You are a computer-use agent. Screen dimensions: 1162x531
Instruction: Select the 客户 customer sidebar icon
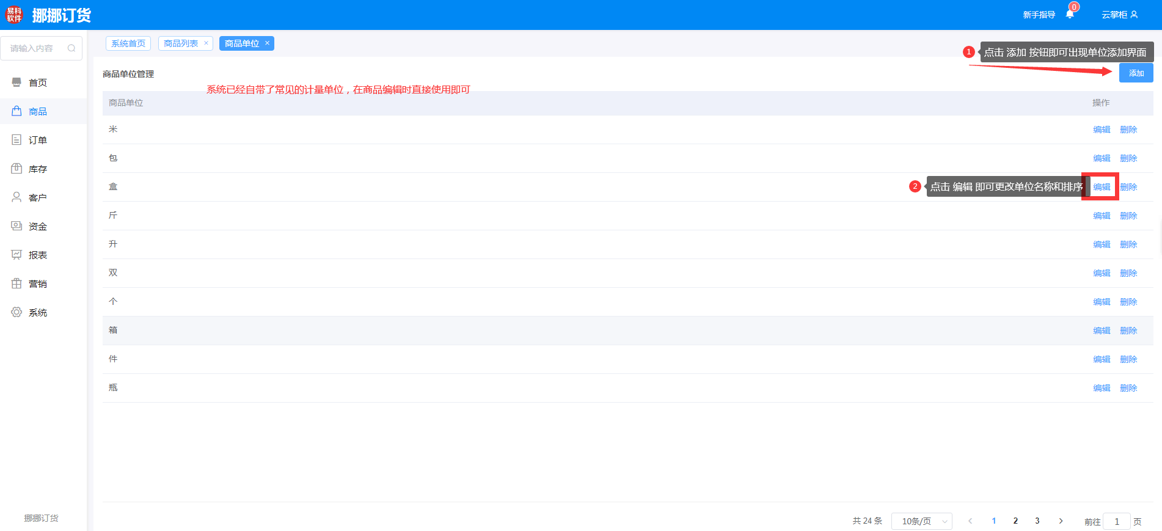coord(16,197)
